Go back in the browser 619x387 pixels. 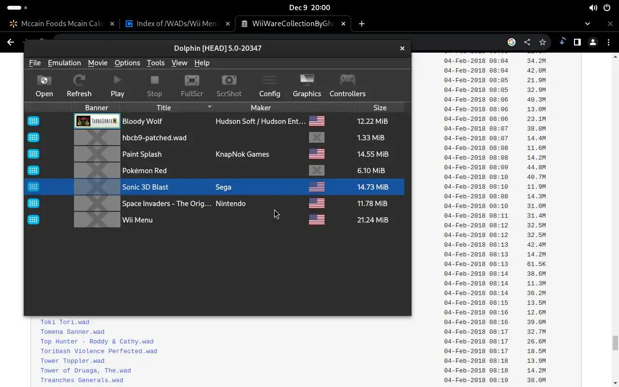pos(11,42)
